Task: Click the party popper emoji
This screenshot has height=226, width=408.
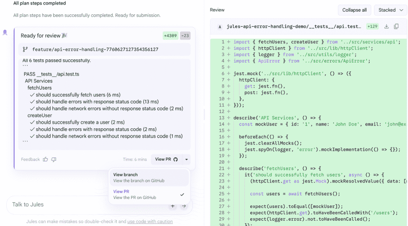Action: tap(64, 35)
